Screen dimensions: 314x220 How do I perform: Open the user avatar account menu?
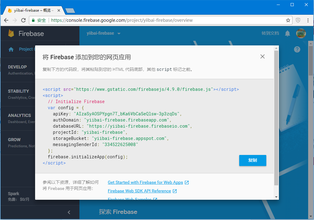pyautogui.click(x=301, y=33)
